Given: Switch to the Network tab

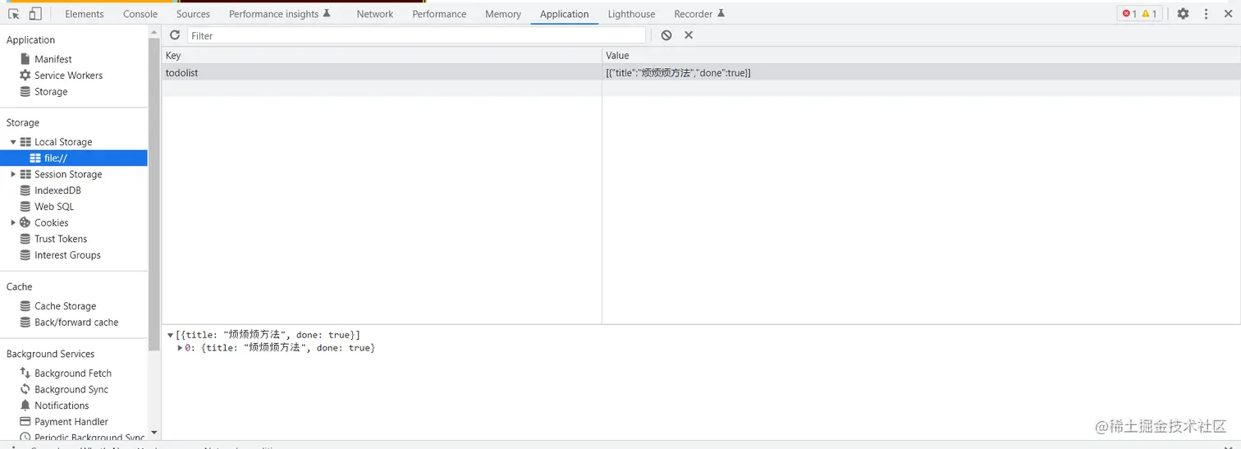Looking at the screenshot, I should tap(375, 14).
